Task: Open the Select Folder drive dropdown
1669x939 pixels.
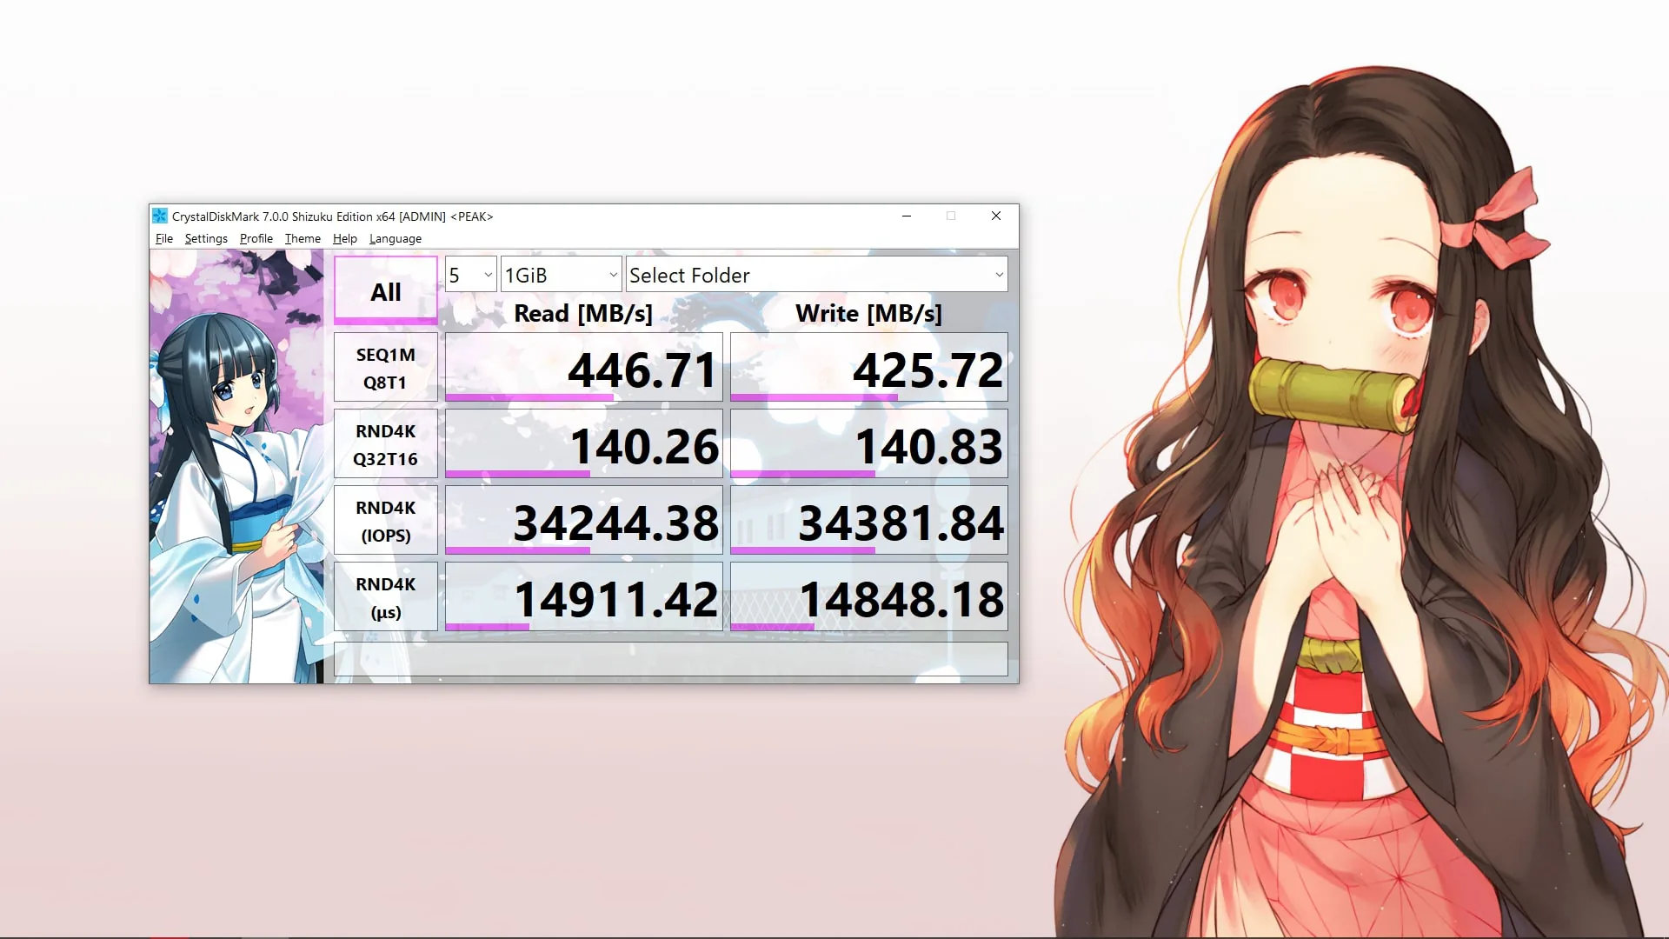Action: [817, 275]
